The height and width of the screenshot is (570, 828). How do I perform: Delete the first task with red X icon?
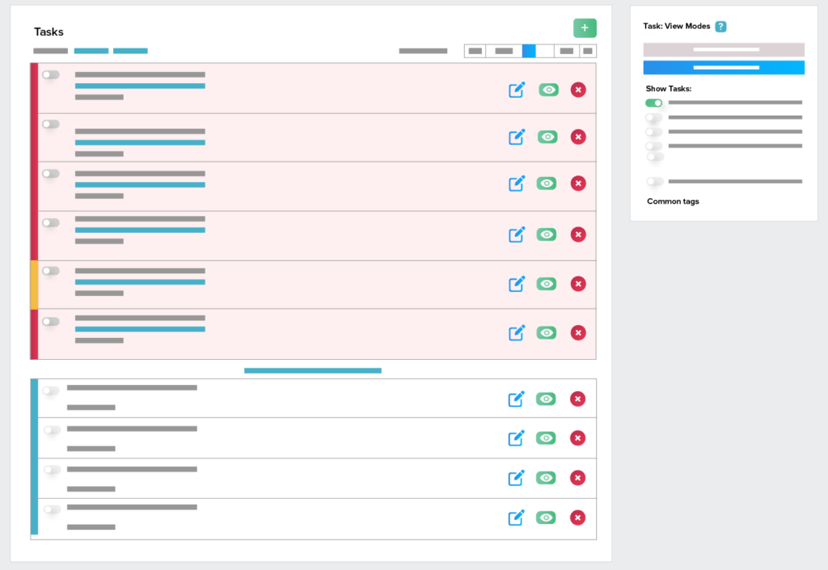(578, 90)
